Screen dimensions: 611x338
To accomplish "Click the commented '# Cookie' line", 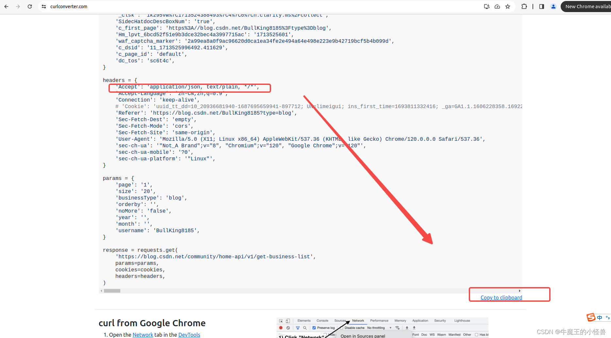I will (x=319, y=106).
